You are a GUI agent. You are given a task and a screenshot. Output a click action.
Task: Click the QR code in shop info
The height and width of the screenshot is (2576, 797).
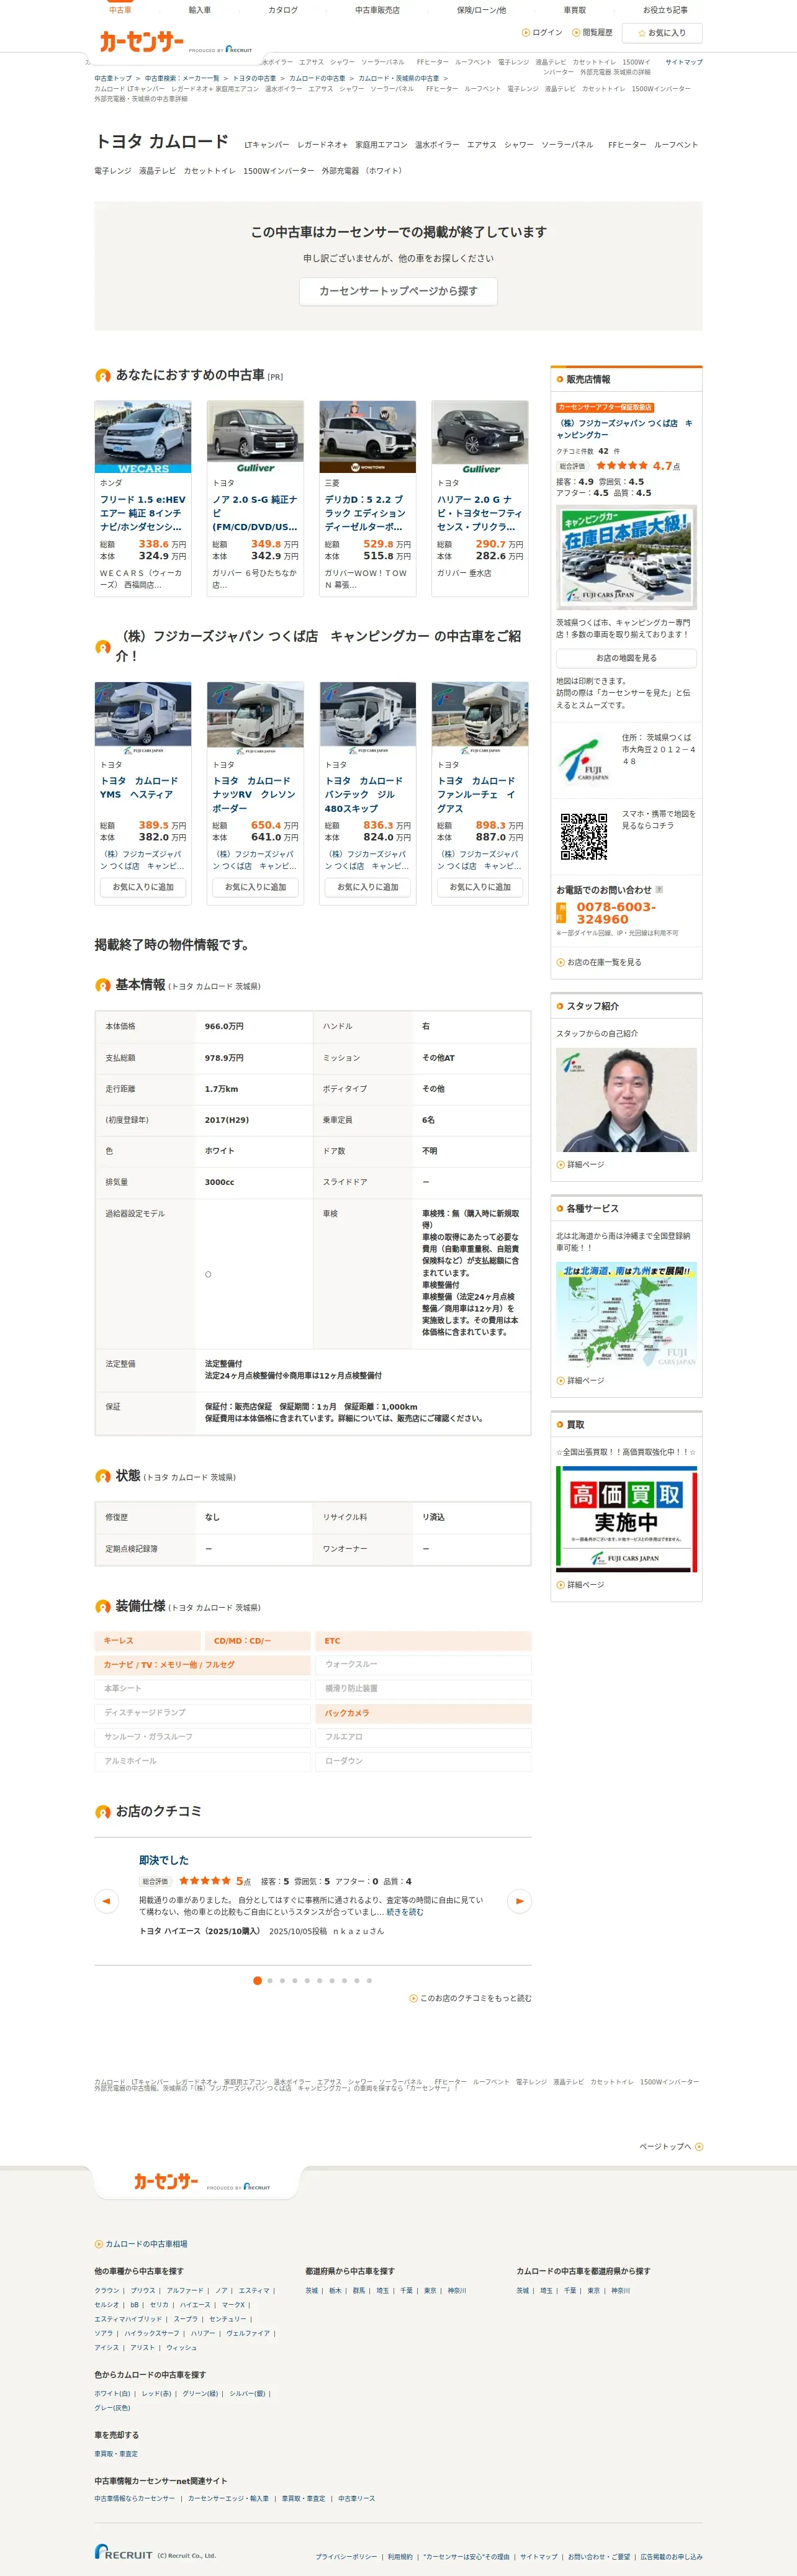(x=584, y=836)
